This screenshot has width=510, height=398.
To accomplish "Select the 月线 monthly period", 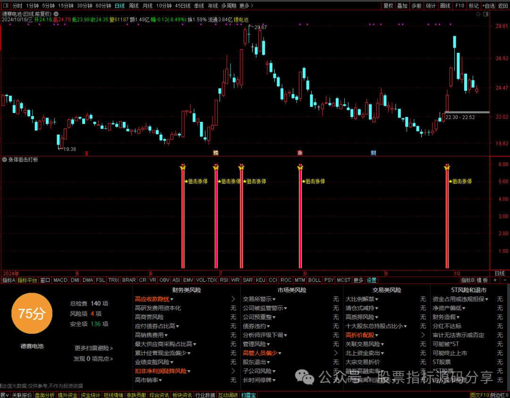I will tap(148, 6).
